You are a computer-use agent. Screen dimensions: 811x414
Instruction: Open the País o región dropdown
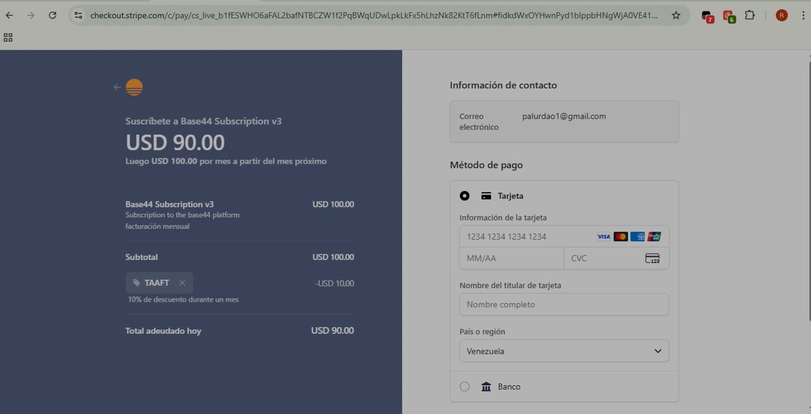564,351
